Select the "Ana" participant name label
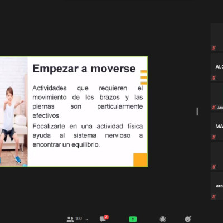 click(x=220, y=108)
